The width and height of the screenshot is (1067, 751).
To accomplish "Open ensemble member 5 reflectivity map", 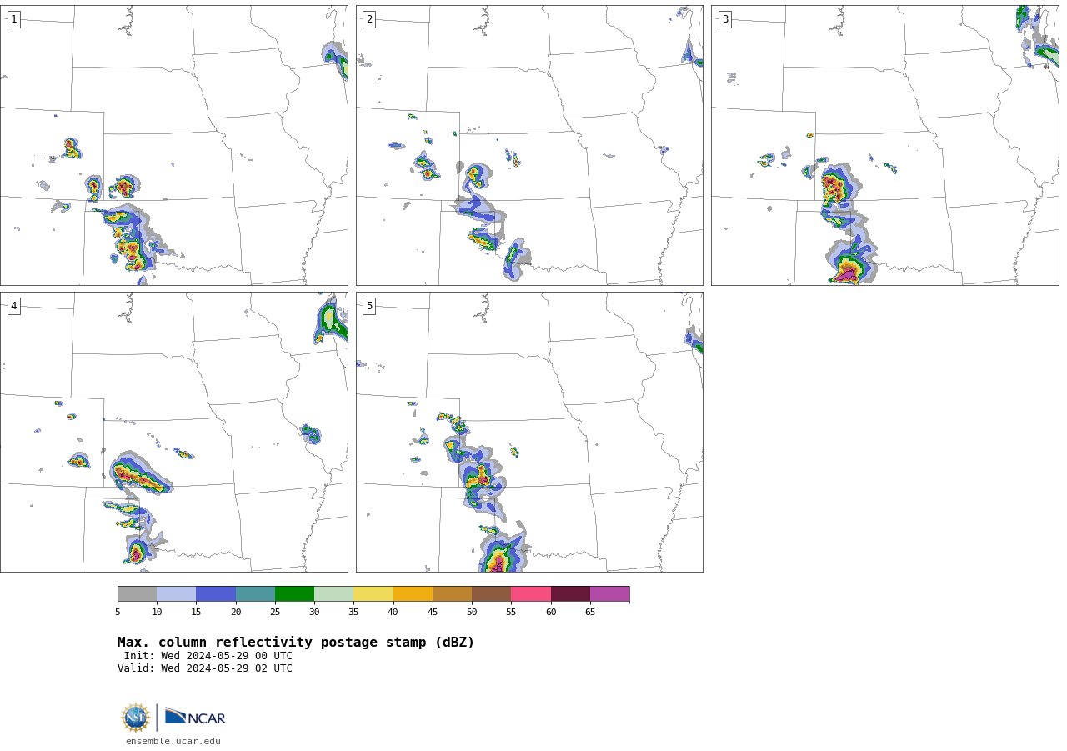I will click(x=529, y=432).
